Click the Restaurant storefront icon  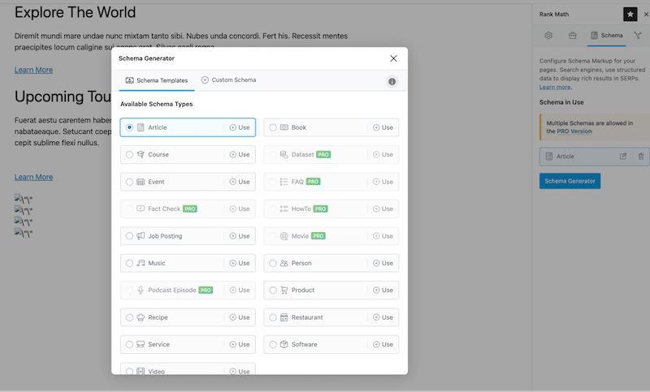tap(284, 317)
